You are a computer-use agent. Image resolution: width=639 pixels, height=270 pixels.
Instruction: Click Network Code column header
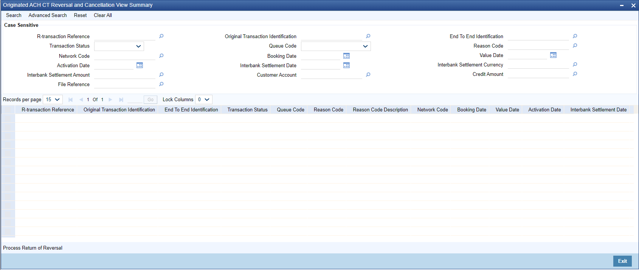coord(433,110)
